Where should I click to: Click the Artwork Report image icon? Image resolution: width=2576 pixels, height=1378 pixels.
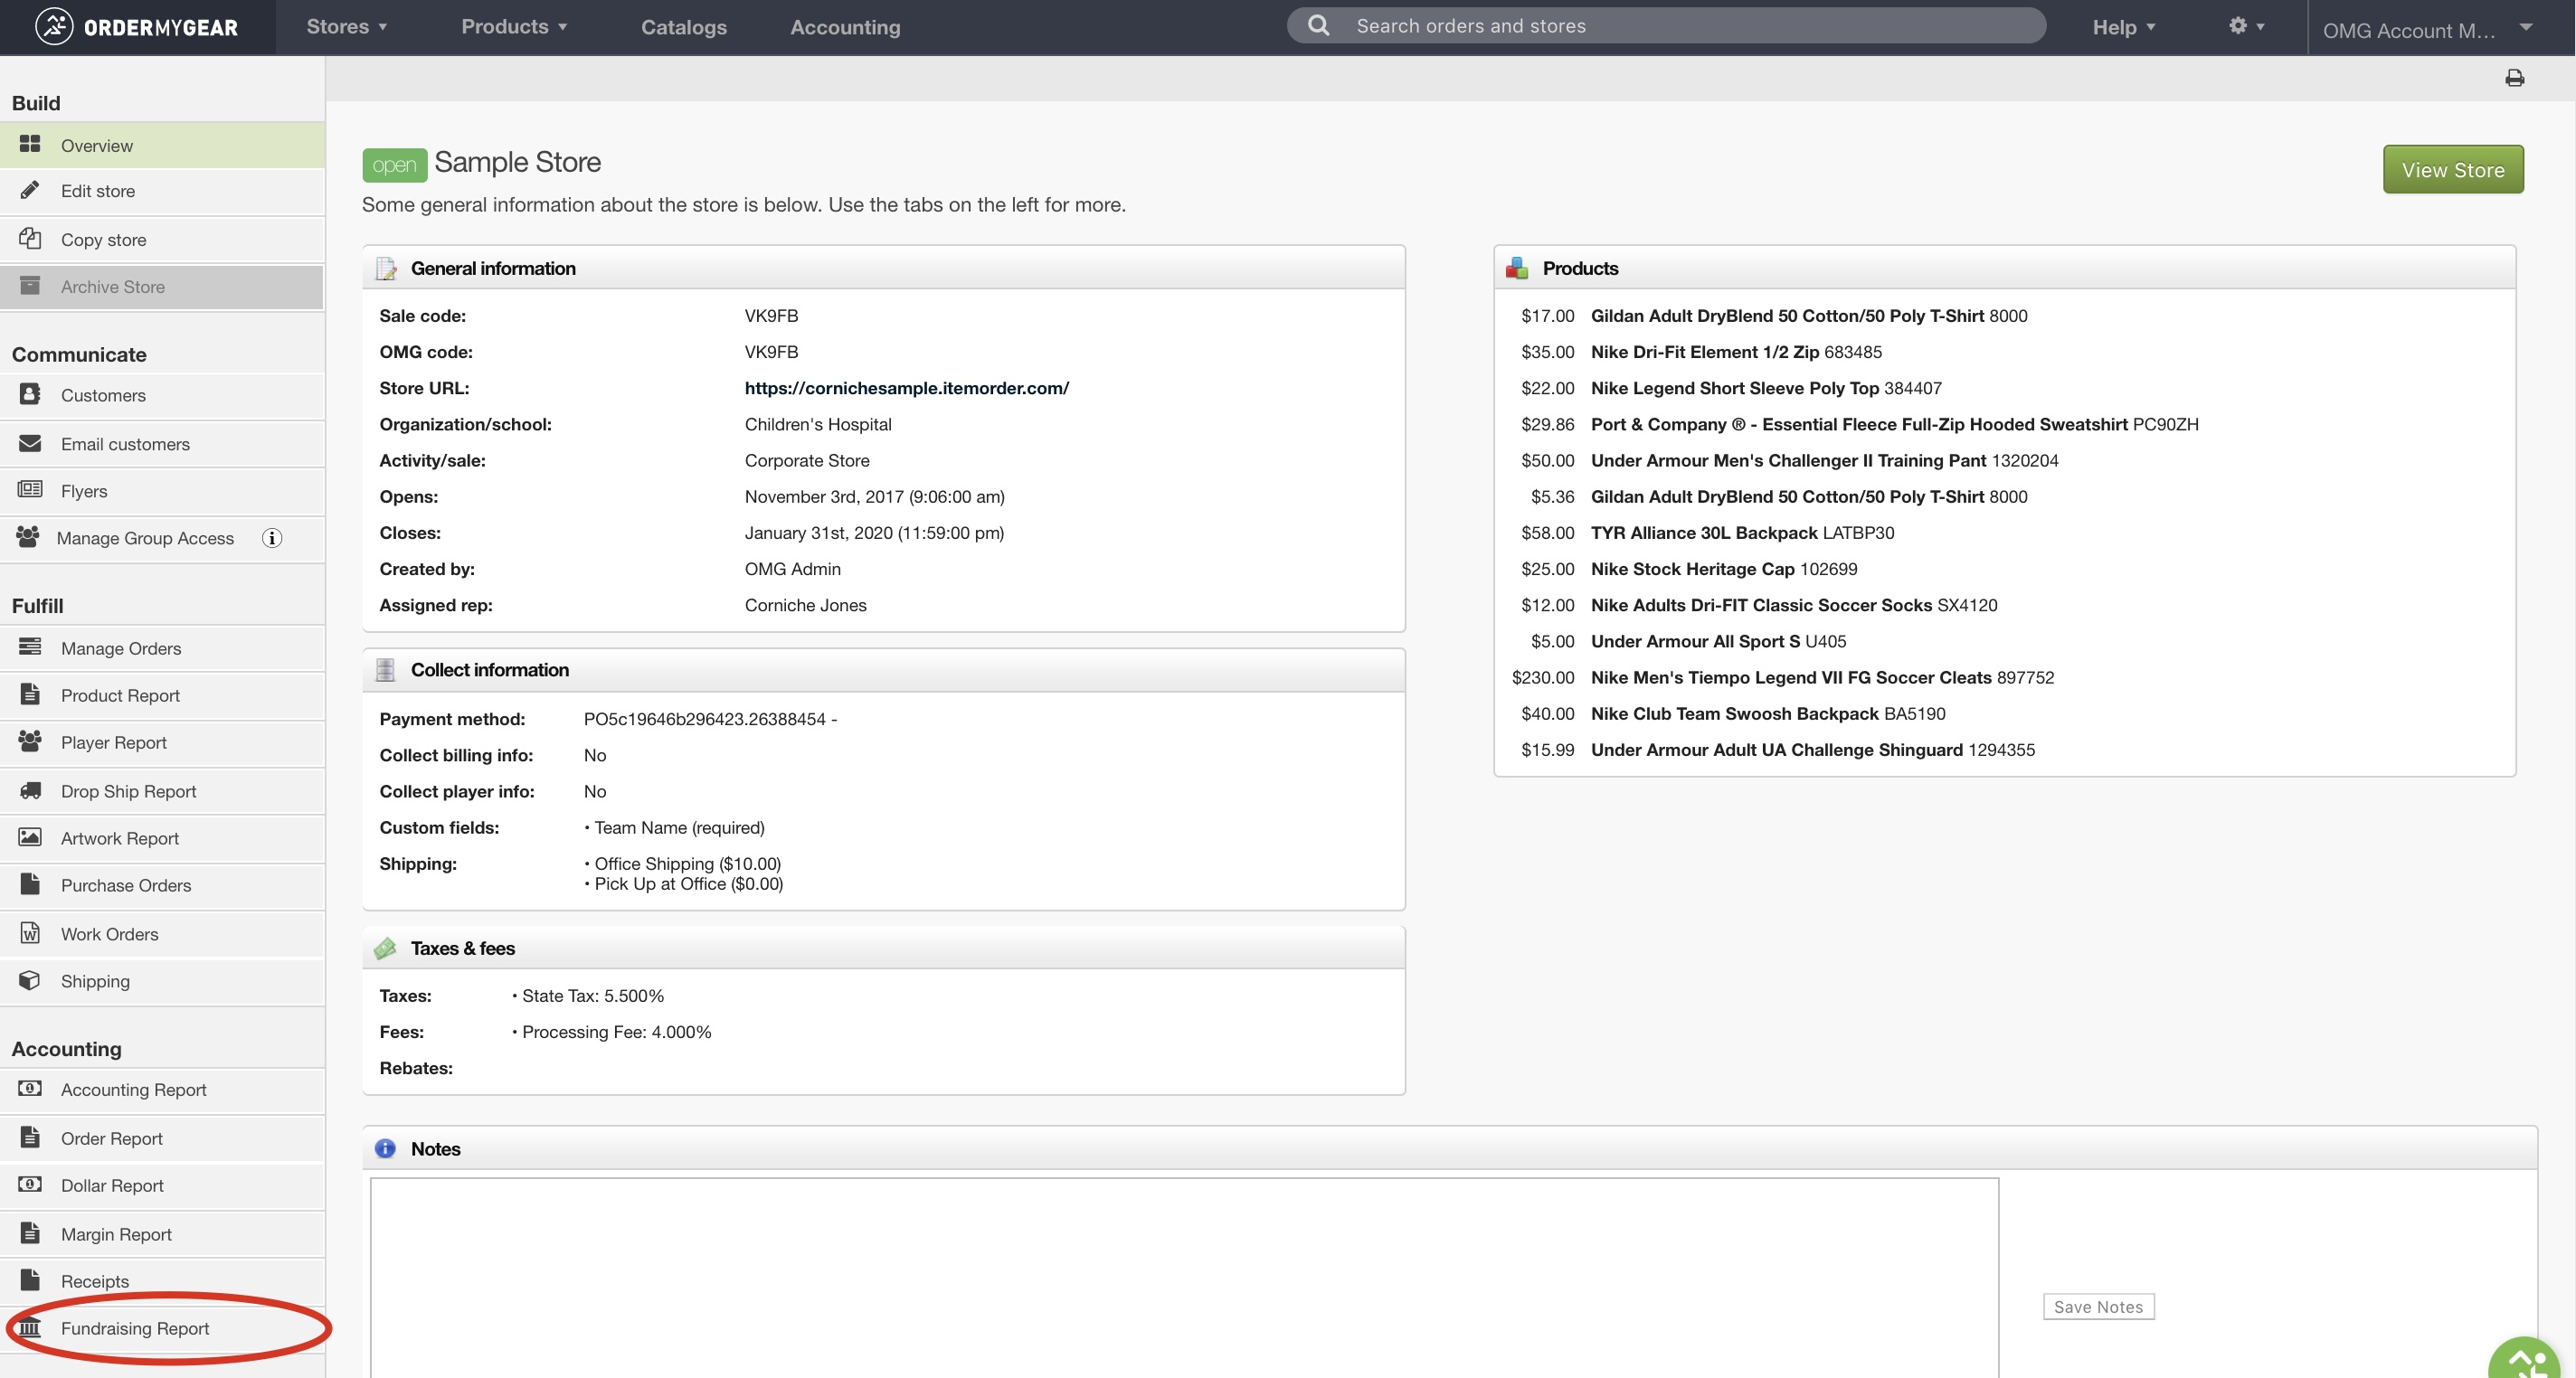[30, 837]
